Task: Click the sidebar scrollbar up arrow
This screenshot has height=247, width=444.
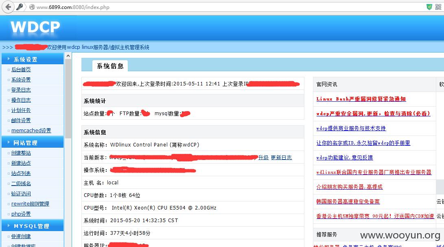Action: tap(68, 56)
